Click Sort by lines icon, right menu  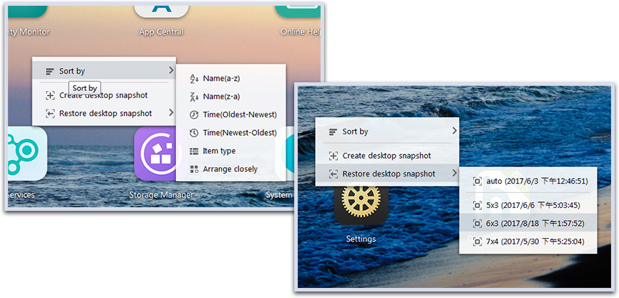[333, 132]
